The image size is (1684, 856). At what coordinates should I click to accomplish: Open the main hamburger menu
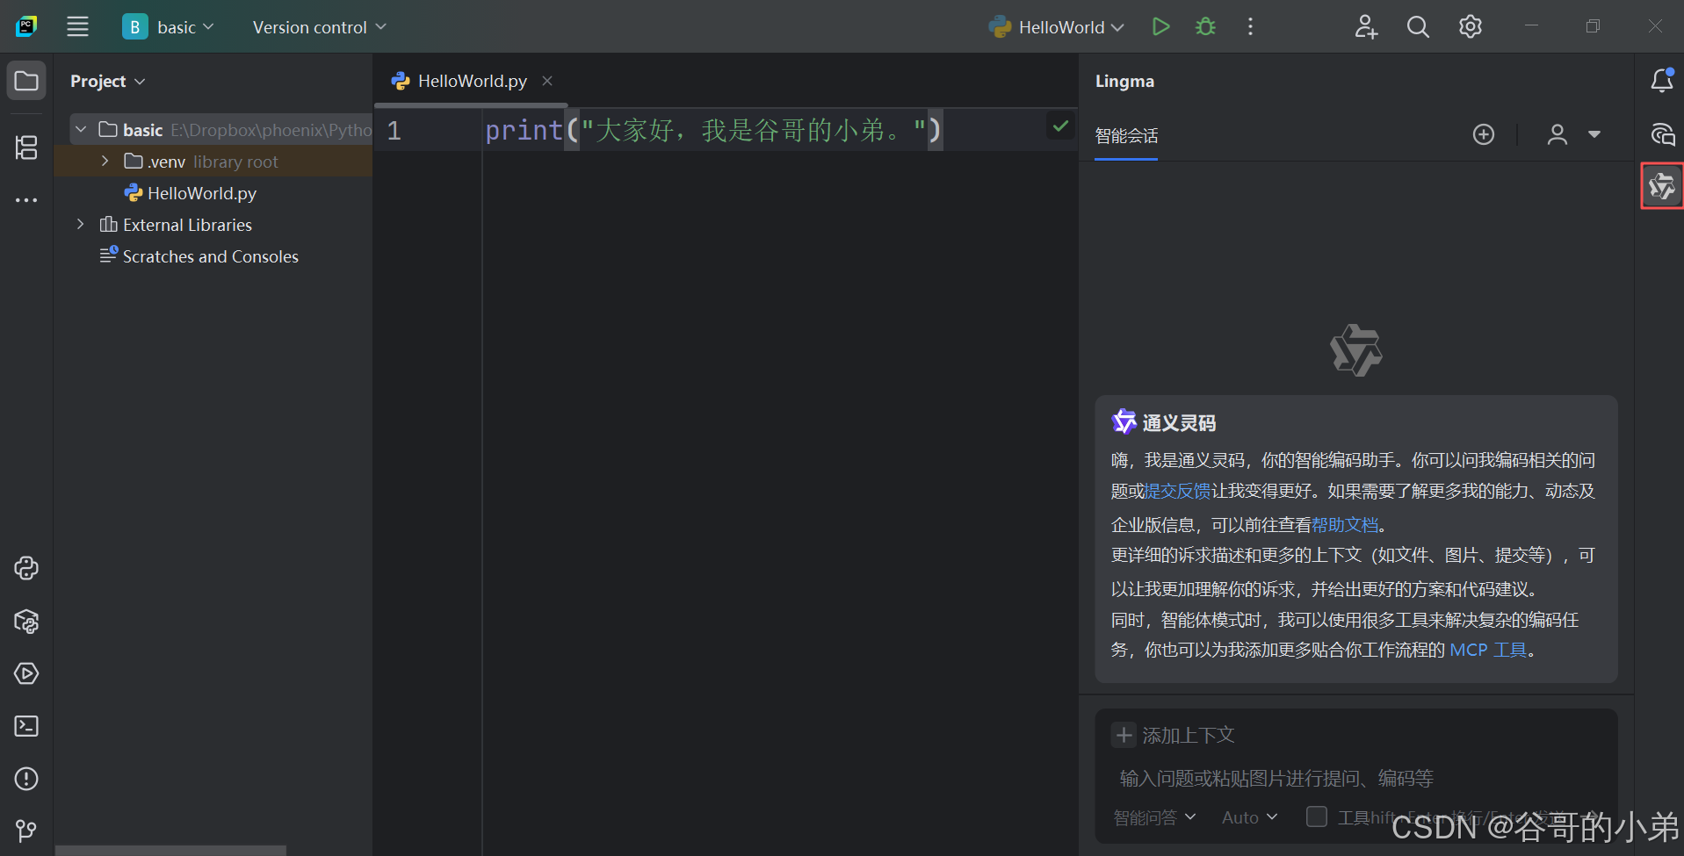tap(77, 26)
